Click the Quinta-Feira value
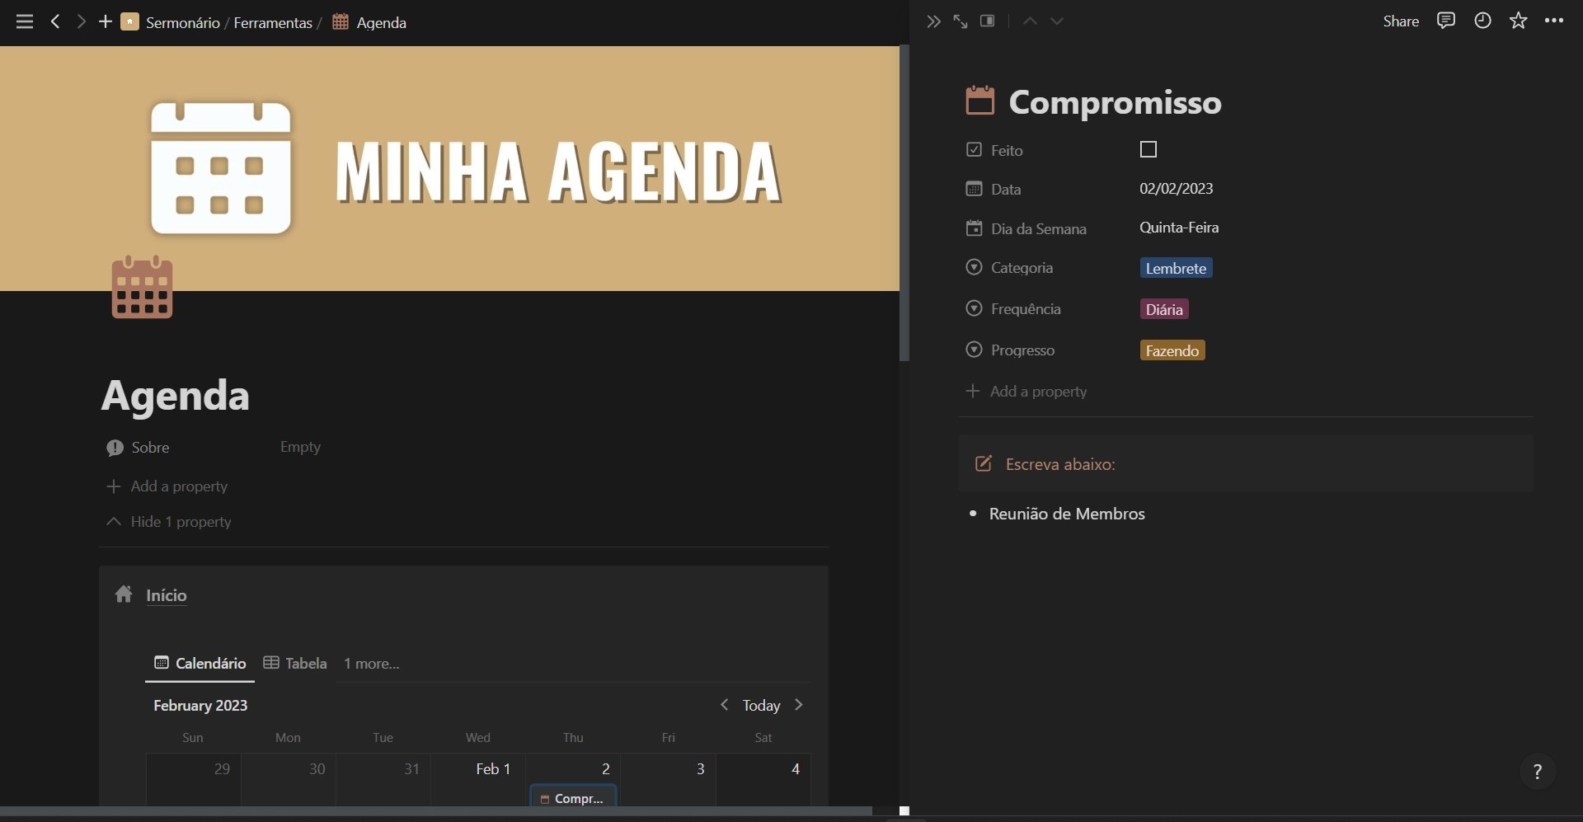 point(1179,228)
